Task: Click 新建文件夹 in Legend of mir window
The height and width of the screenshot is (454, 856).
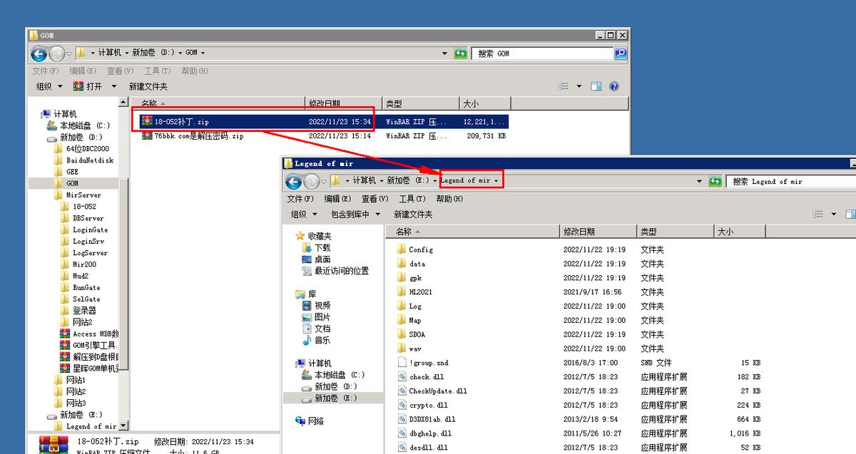Action: pos(413,214)
